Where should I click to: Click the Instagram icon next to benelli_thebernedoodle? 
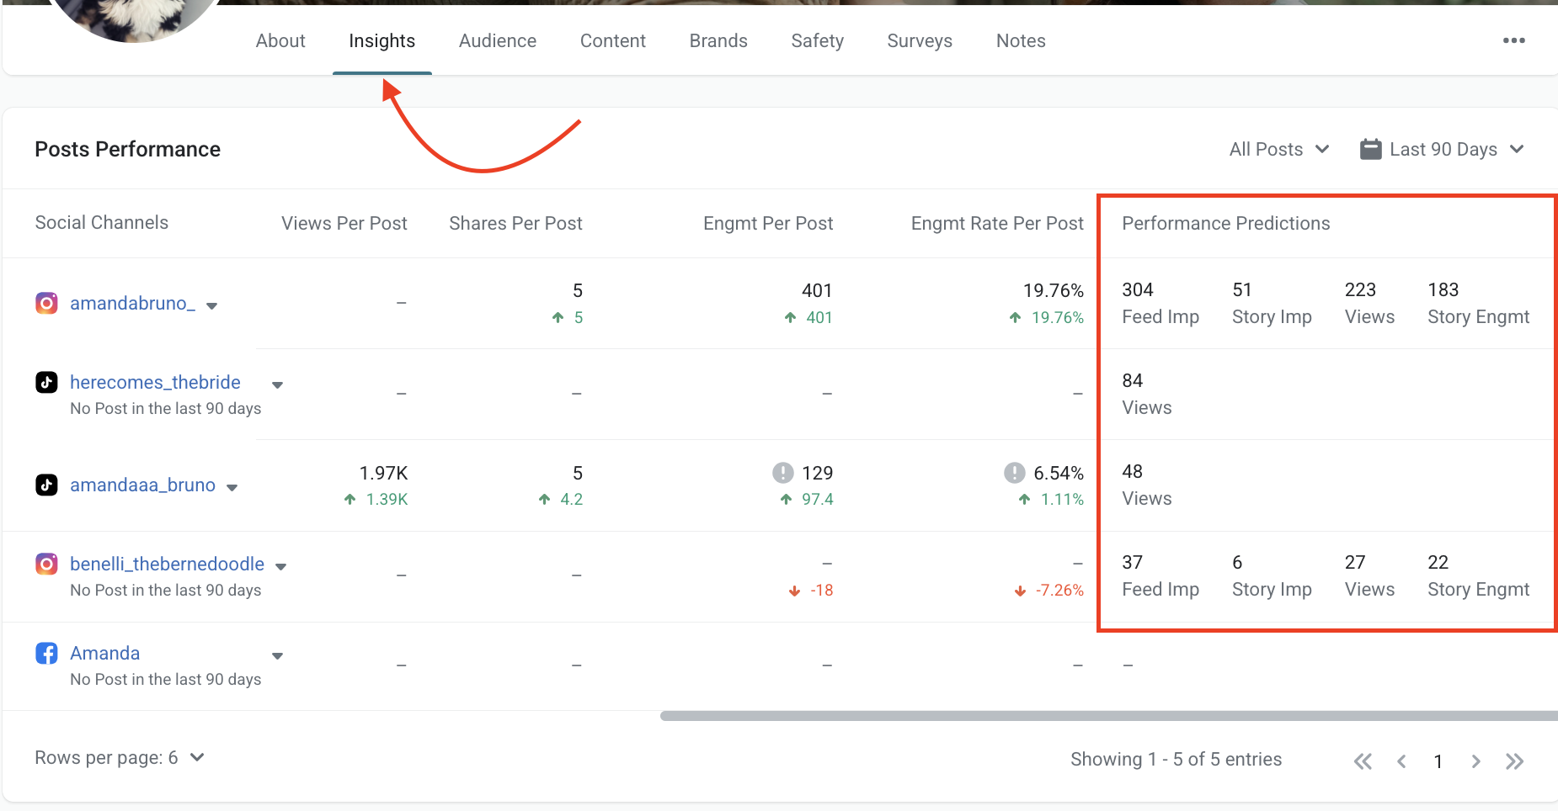46,564
